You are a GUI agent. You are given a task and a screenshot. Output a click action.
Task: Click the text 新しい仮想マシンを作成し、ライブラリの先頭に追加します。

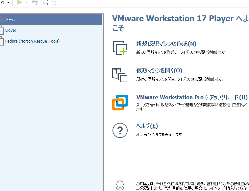click(x=182, y=52)
